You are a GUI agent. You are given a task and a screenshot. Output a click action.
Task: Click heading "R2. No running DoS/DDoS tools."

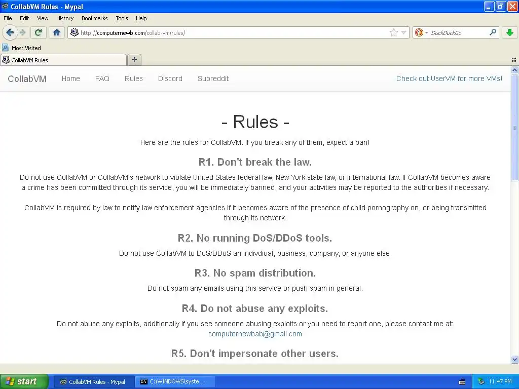(255, 238)
